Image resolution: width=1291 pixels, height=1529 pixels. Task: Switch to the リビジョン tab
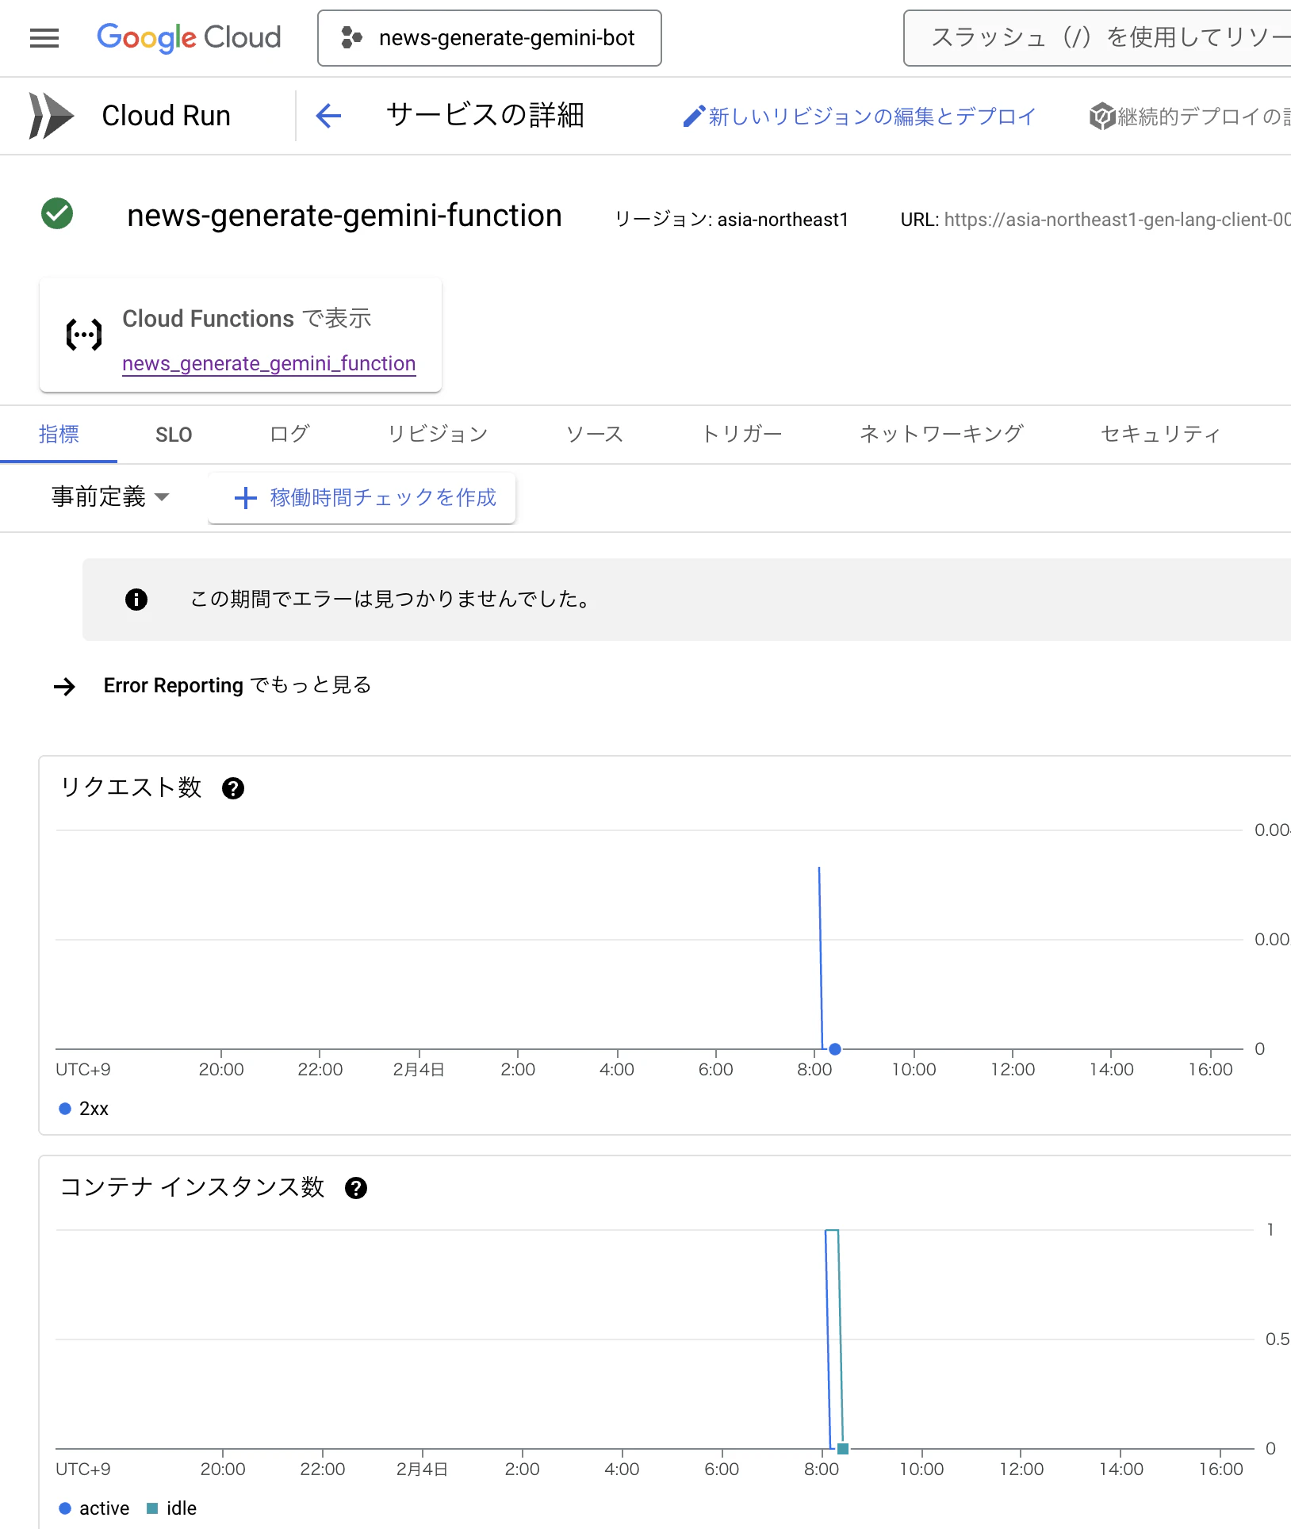pos(438,435)
